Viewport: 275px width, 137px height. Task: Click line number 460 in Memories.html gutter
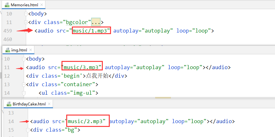pyautogui.click(x=8, y=39)
